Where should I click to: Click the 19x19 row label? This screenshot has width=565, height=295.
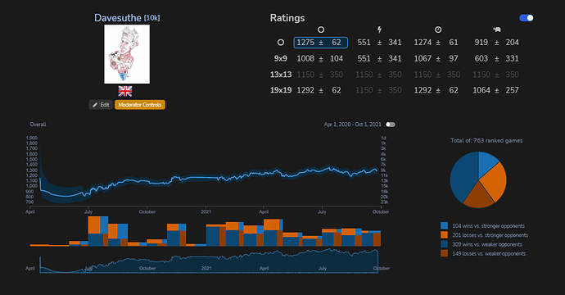click(281, 90)
